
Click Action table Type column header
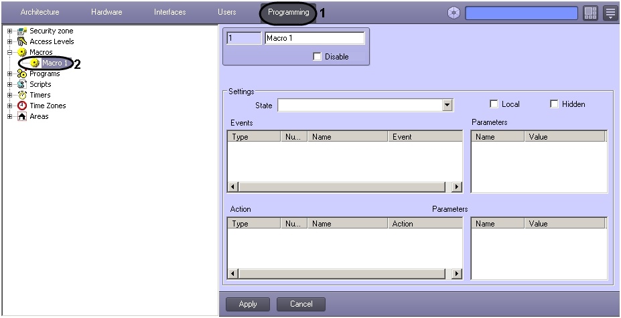(x=255, y=224)
